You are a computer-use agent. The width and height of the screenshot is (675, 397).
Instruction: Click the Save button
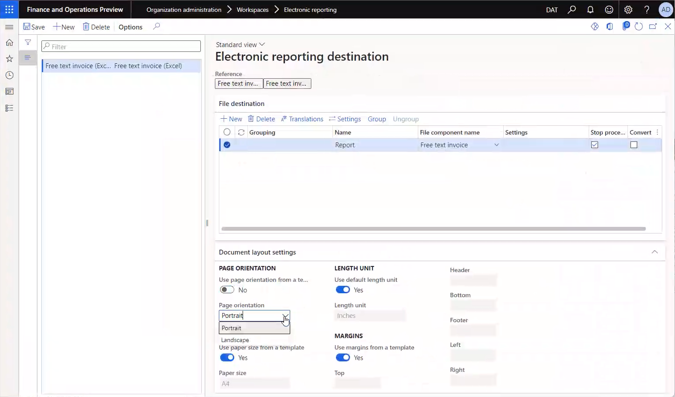click(34, 27)
